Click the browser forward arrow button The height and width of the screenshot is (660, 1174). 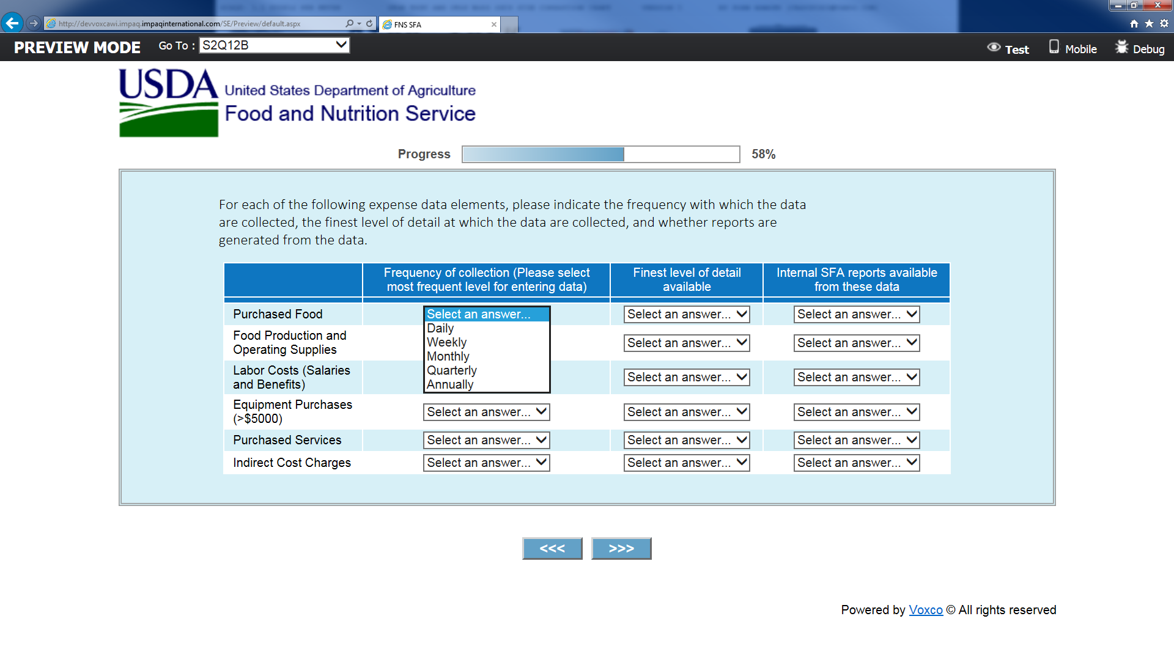point(34,23)
